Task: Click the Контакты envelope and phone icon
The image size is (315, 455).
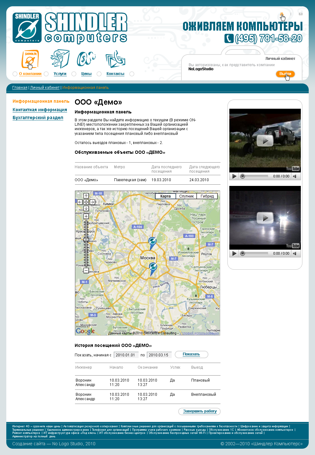Action: point(115,59)
